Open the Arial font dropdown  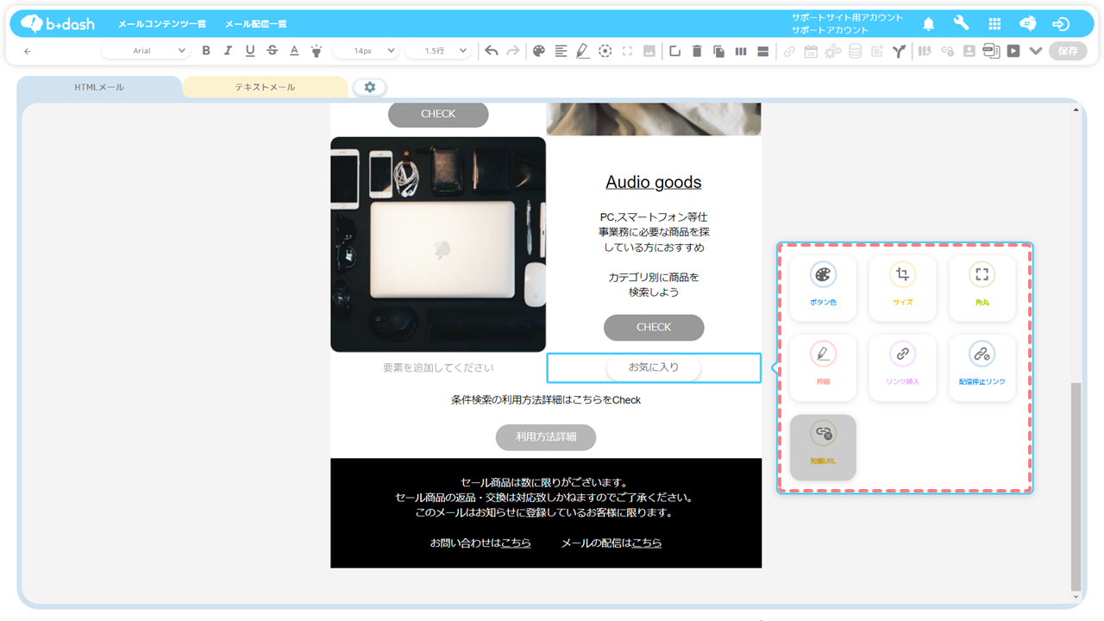tap(145, 51)
